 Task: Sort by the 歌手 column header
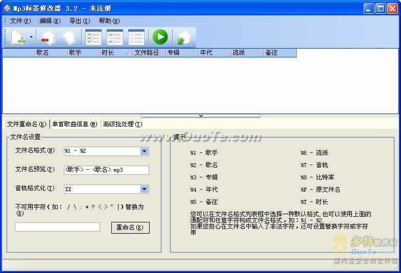(x=84, y=53)
